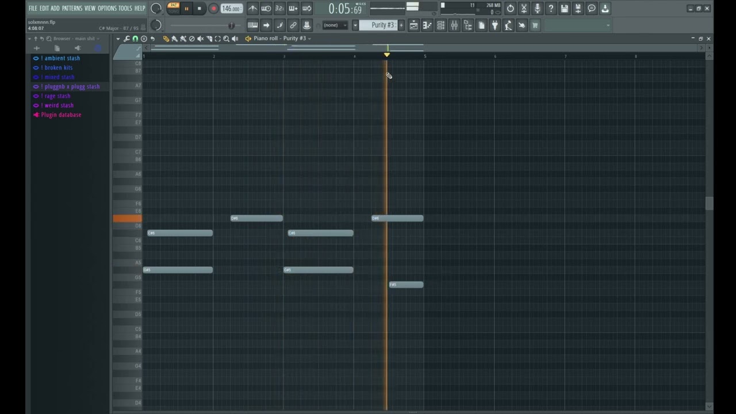
Task: Open piano roll options dropdown arrow
Action: [x=118, y=39]
